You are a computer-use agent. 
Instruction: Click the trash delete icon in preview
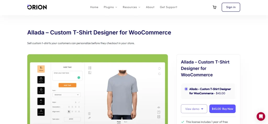coord(89,113)
